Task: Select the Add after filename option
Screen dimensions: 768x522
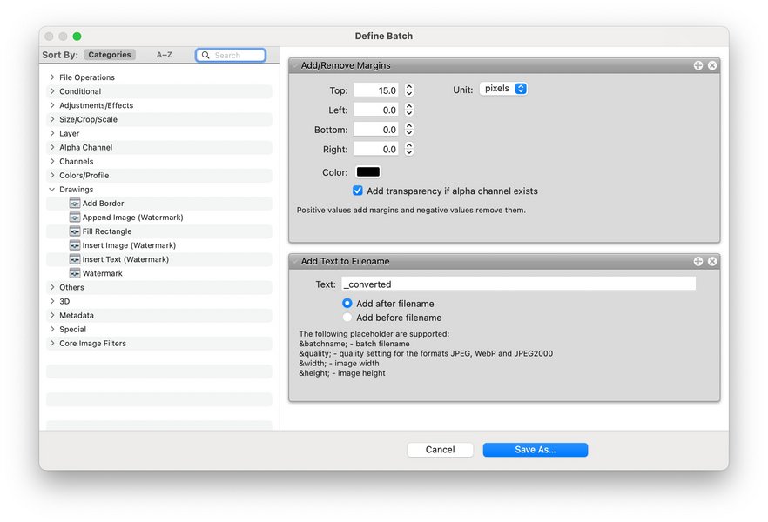Action: click(349, 303)
